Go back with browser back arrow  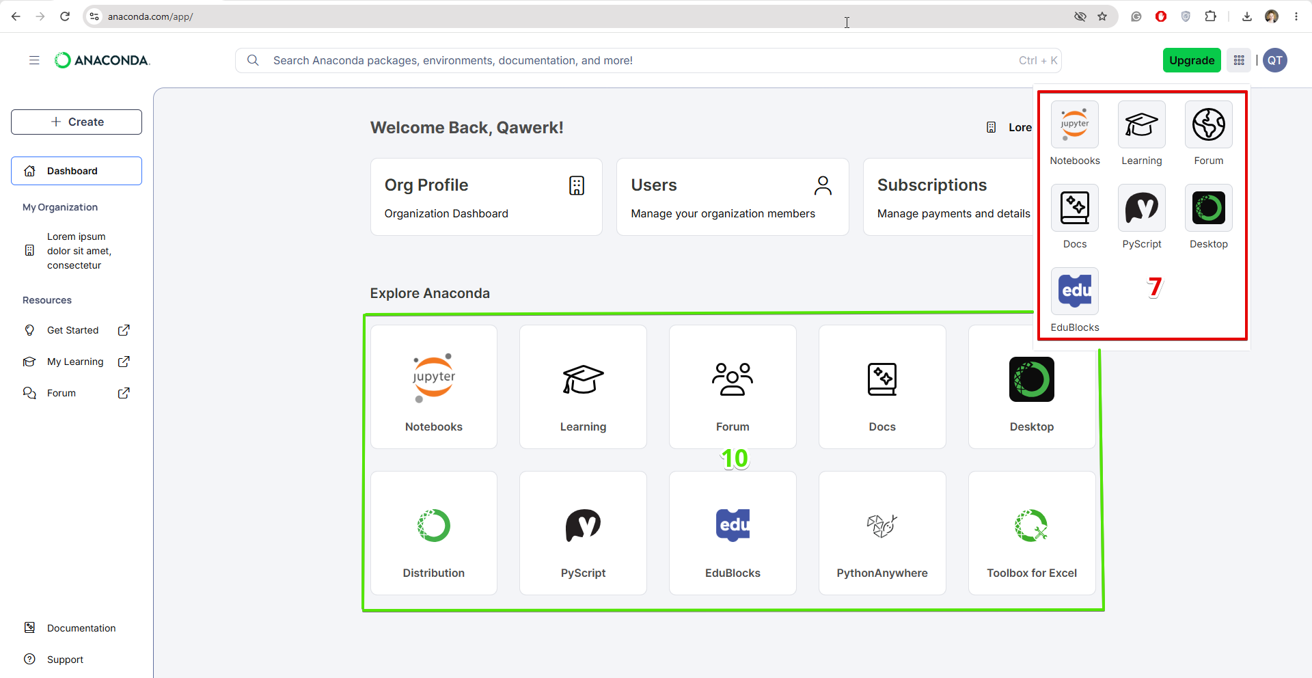pyautogui.click(x=16, y=16)
